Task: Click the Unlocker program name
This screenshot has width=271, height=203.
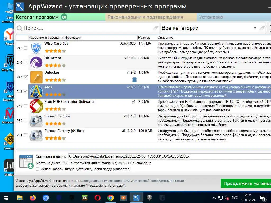Action: coord(52,72)
